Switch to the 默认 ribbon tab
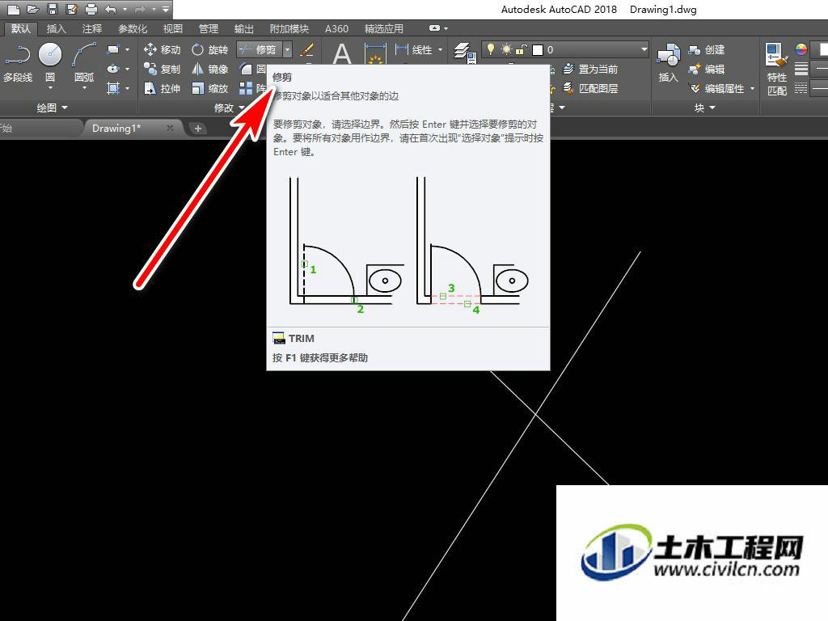The width and height of the screenshot is (828, 621). pos(21,28)
